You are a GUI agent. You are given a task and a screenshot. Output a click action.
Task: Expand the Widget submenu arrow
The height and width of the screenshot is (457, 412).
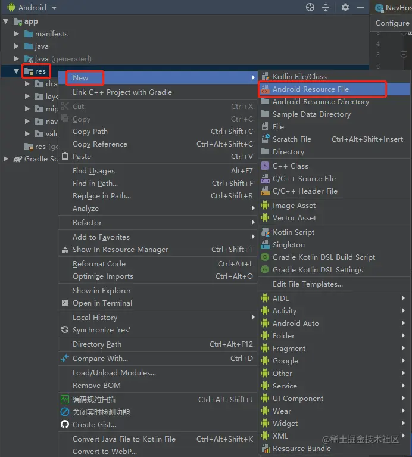pyautogui.click(x=403, y=423)
